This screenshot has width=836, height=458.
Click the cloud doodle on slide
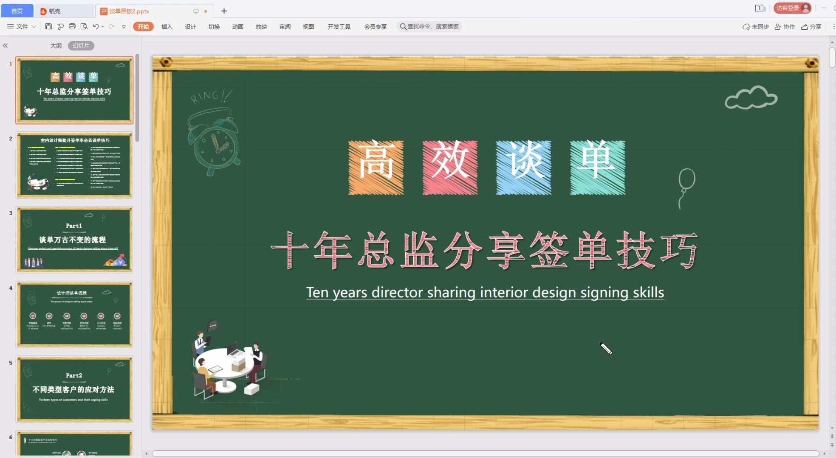click(751, 98)
